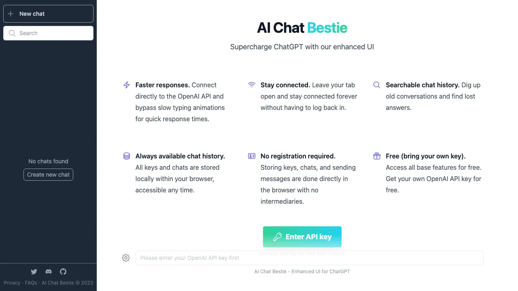Screen dimensions: 518x291
Task: Click the lightning bolt icon near Faster responses
Action: 127,85
